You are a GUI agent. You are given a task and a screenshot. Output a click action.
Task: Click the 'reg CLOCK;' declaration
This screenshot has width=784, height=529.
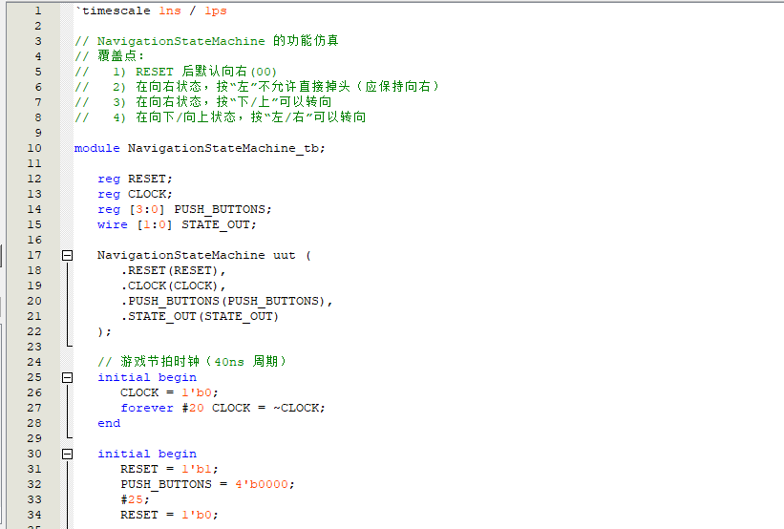coord(135,194)
